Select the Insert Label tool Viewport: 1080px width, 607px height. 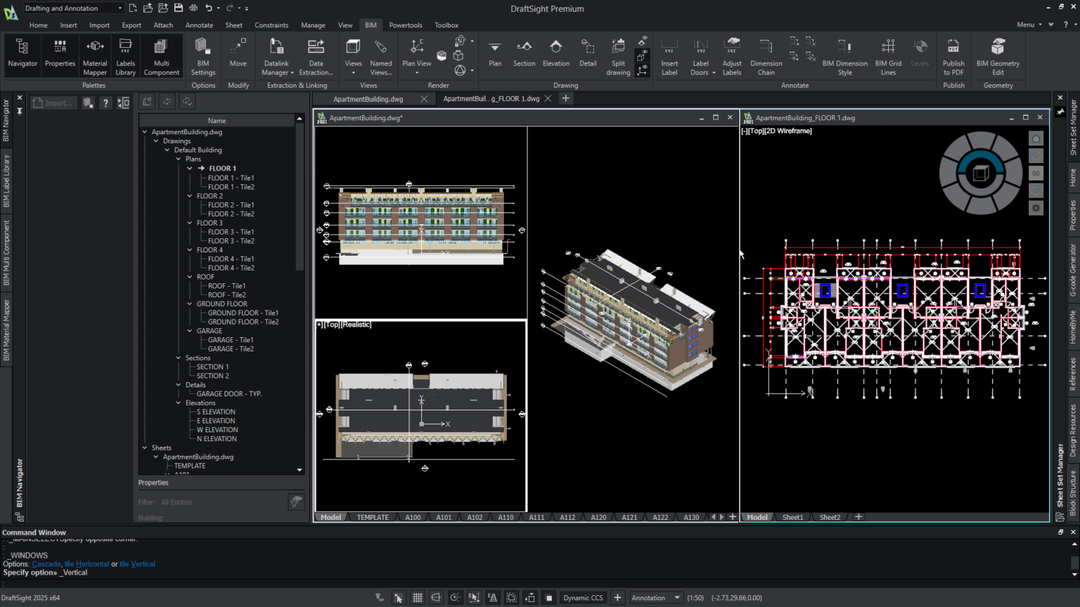tap(669, 55)
